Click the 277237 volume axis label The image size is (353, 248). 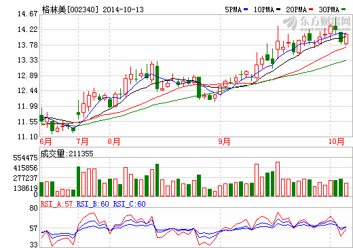tap(25, 178)
